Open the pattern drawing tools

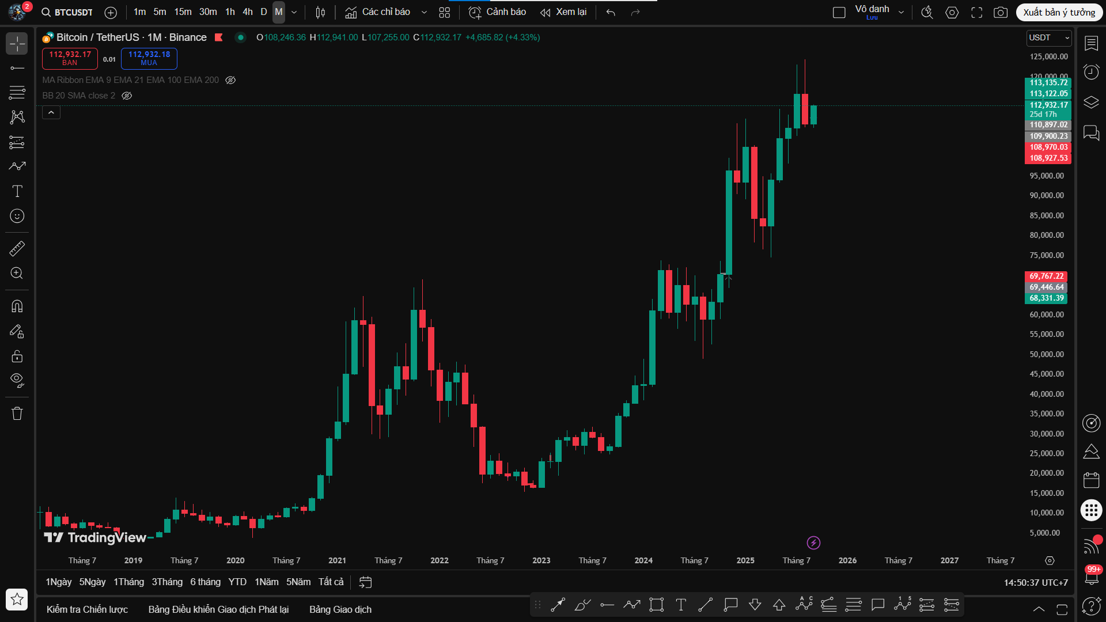pyautogui.click(x=17, y=117)
